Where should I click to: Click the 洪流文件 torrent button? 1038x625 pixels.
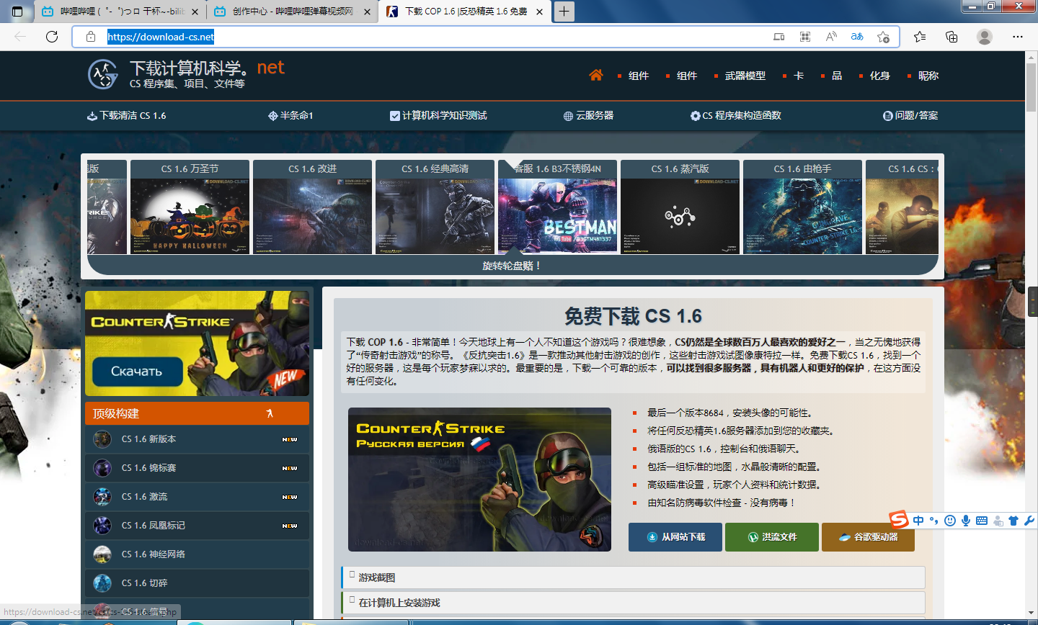point(772,537)
